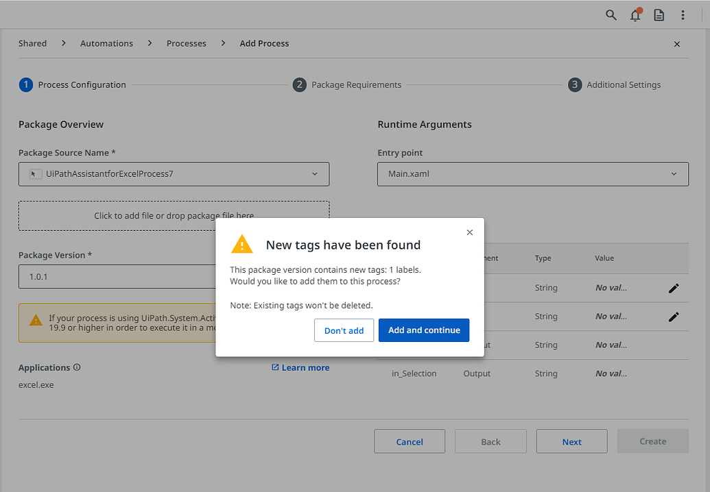Jump to Additional Settings step
The image size is (710, 492).
point(615,85)
